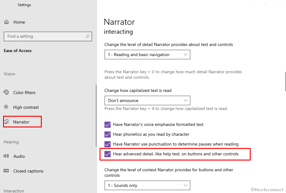
Task: Open the Don't announce dropdown
Action: 147,100
